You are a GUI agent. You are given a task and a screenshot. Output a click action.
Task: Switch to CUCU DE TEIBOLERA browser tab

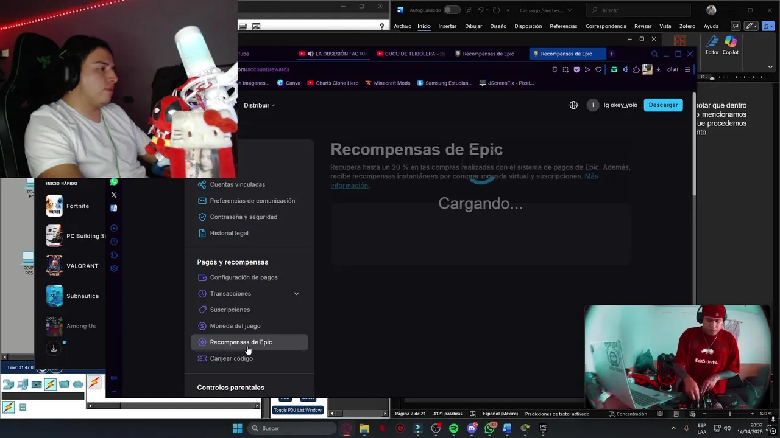pyautogui.click(x=409, y=54)
